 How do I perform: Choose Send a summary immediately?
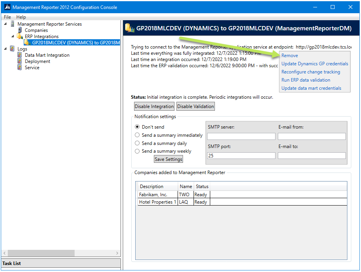coord(137,135)
